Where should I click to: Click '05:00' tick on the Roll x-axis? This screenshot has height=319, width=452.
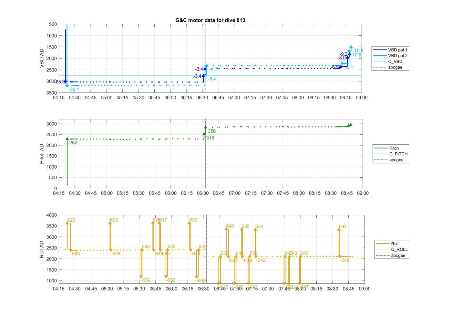click(107, 289)
